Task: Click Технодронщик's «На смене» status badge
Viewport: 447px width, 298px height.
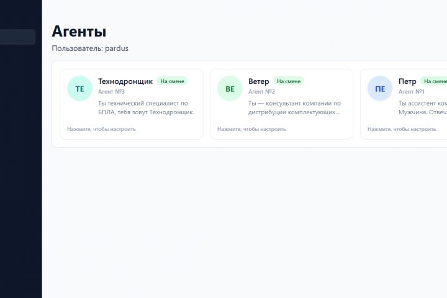Action: pos(172,81)
